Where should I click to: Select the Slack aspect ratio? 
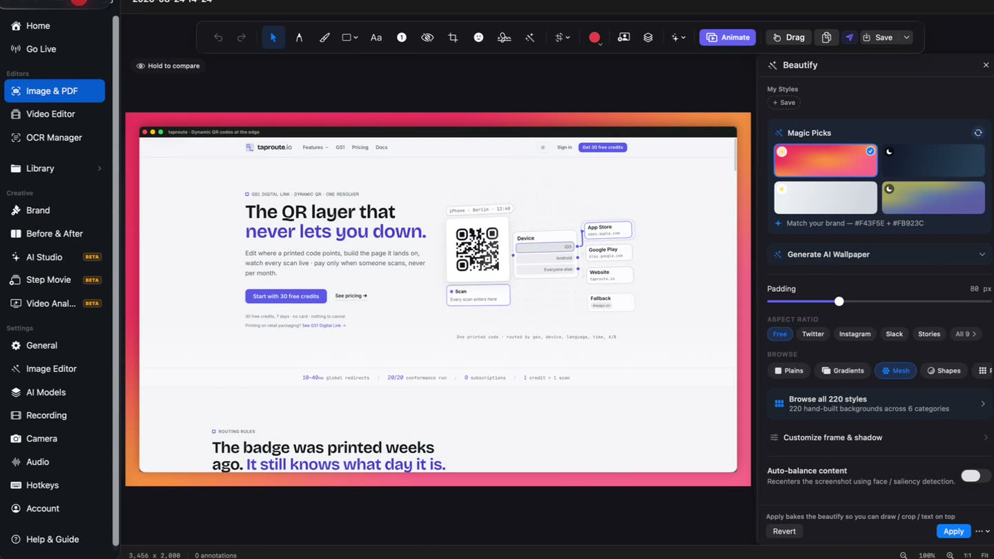point(895,334)
